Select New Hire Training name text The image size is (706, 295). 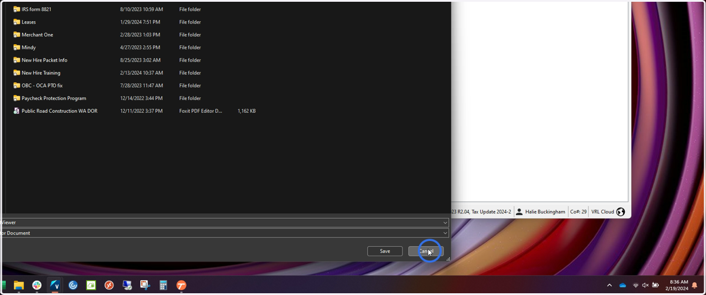[41, 73]
